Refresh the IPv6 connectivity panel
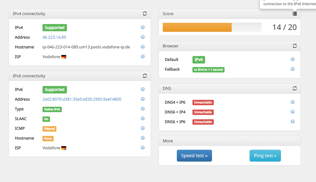Viewport: 316px width, 182px height. [145, 76]
